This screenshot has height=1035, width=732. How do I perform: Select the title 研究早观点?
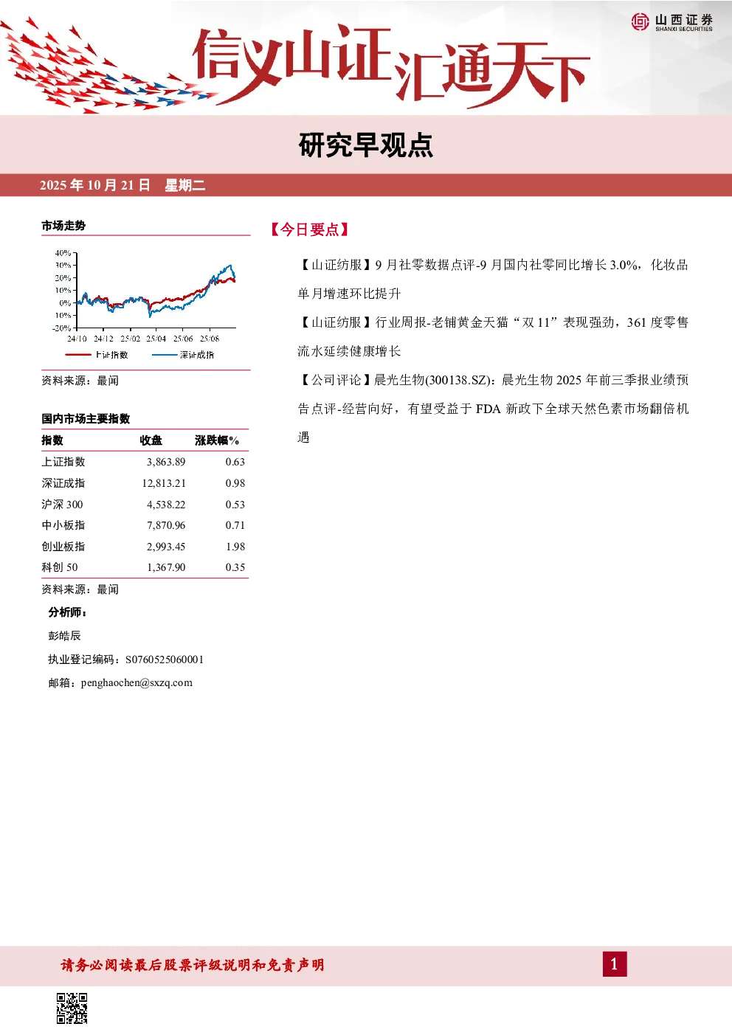pyautogui.click(x=366, y=145)
